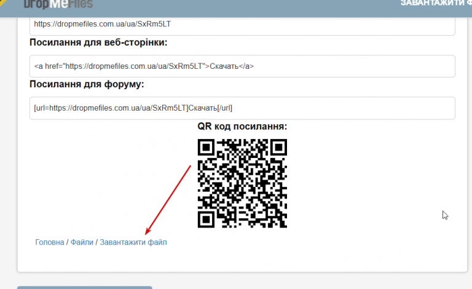Screen dimensions: 472x289
Task: Open the Головна breadcrumb link
Action: (50, 242)
